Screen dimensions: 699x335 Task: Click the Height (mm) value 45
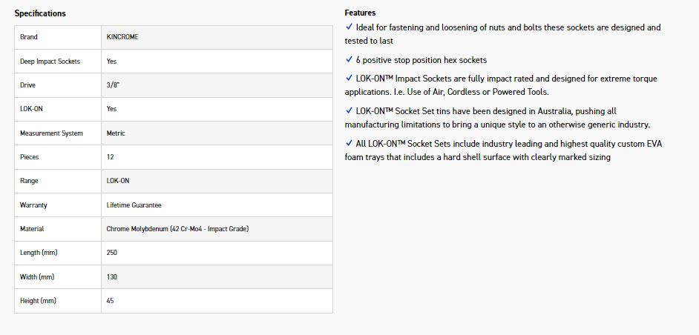click(111, 301)
